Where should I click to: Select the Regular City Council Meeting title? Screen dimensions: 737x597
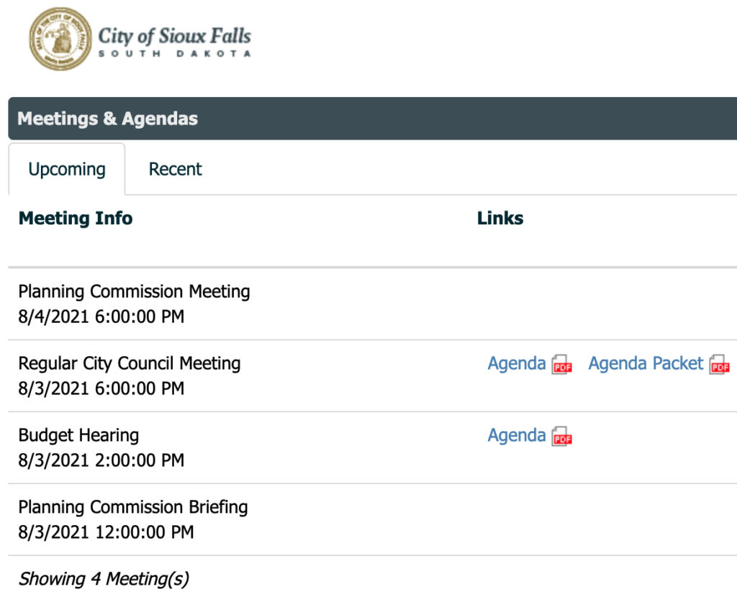[130, 363]
